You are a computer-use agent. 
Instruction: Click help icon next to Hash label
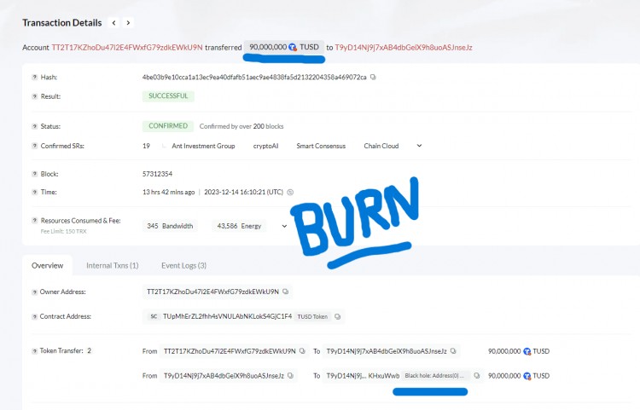pos(35,77)
